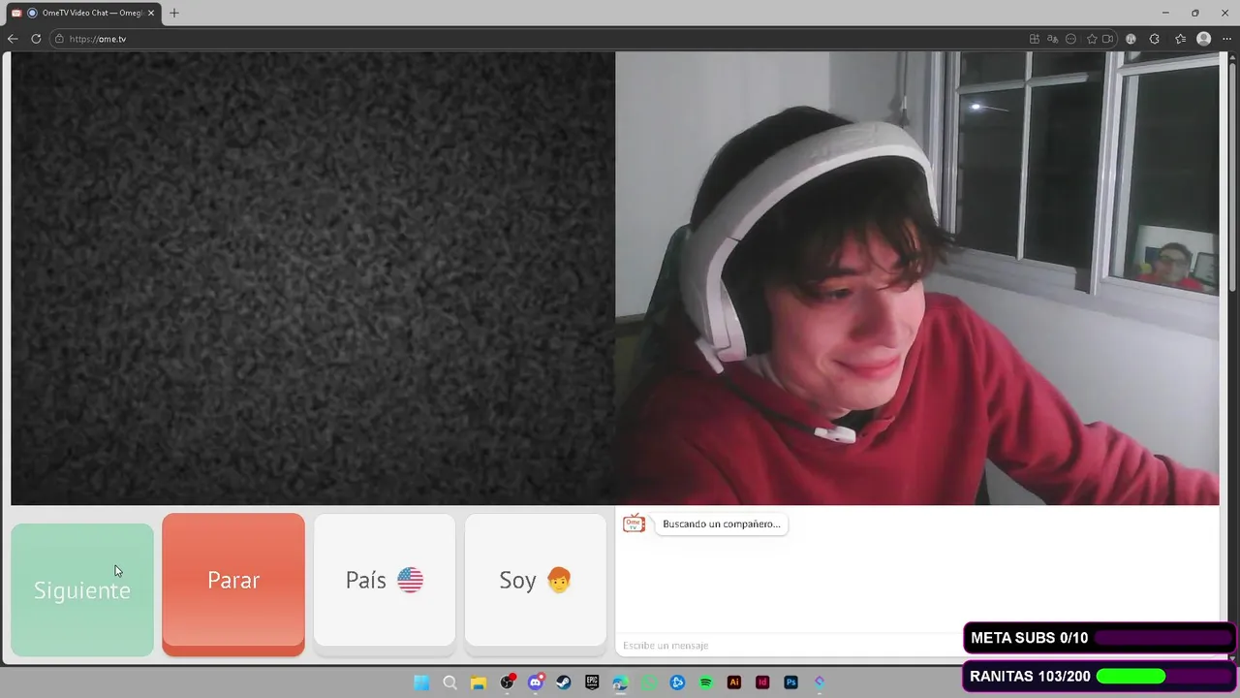The height and width of the screenshot is (698, 1240).
Task: Click the extension badge icon beside puzzle
Action: pos(1131,39)
